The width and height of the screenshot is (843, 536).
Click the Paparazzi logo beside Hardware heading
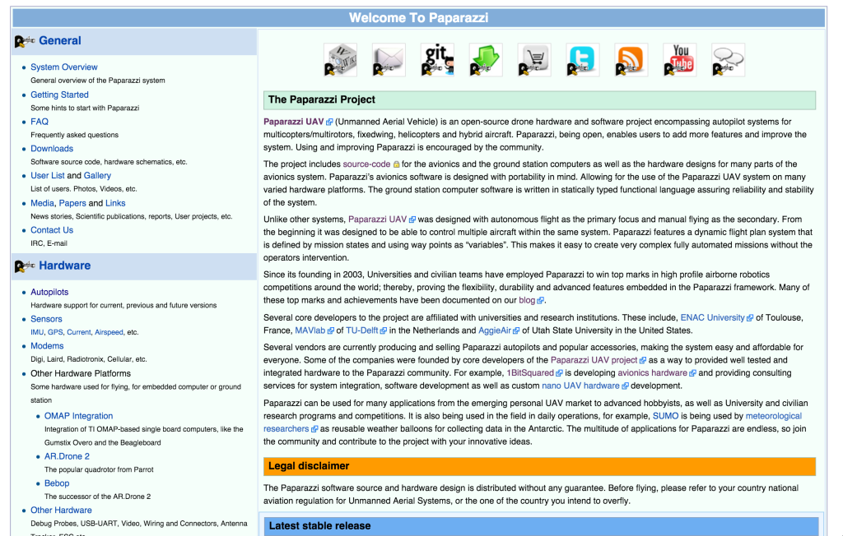click(25, 266)
